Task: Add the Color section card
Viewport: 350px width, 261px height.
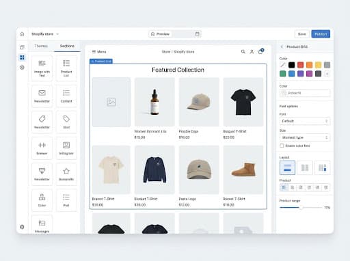Action: click(42, 200)
